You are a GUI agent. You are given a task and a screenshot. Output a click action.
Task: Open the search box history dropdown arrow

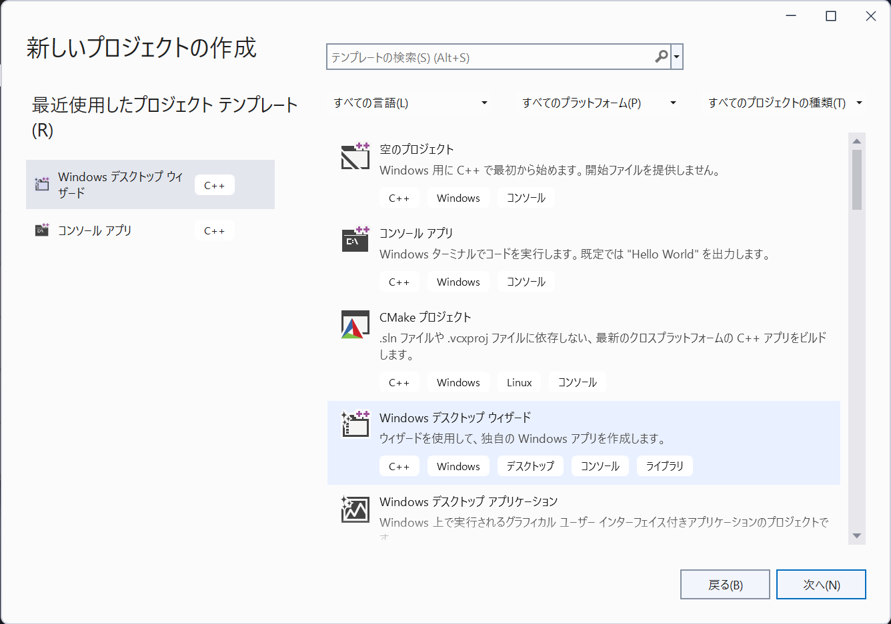pyautogui.click(x=676, y=57)
